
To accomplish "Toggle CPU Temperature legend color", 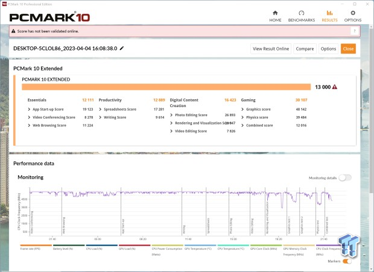I will (233, 245).
